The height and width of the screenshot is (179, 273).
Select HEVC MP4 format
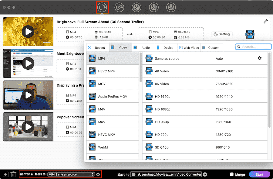point(113,71)
